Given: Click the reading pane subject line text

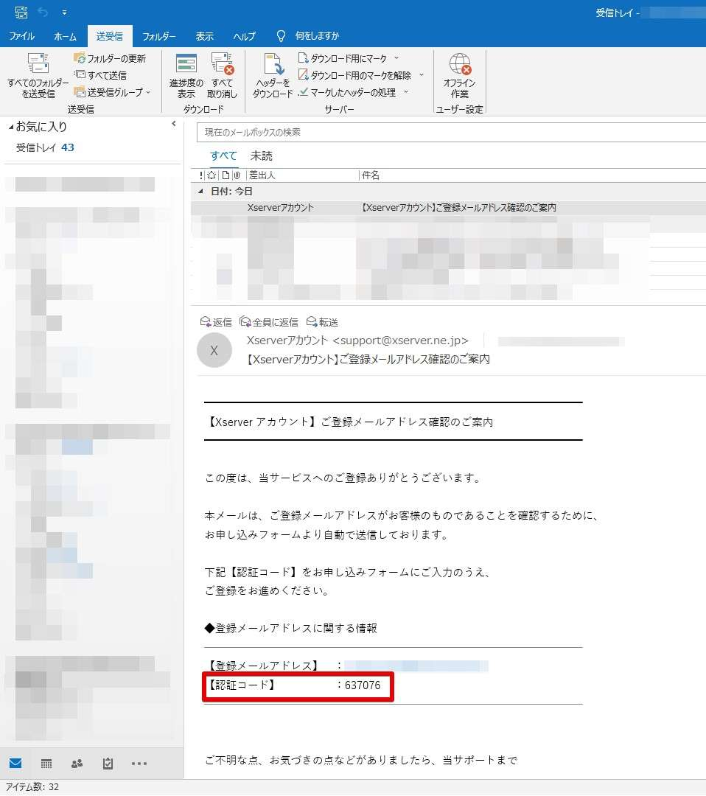Looking at the screenshot, I should tap(368, 360).
